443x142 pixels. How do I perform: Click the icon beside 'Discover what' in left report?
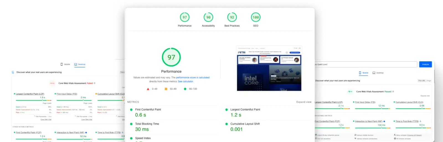13,72
